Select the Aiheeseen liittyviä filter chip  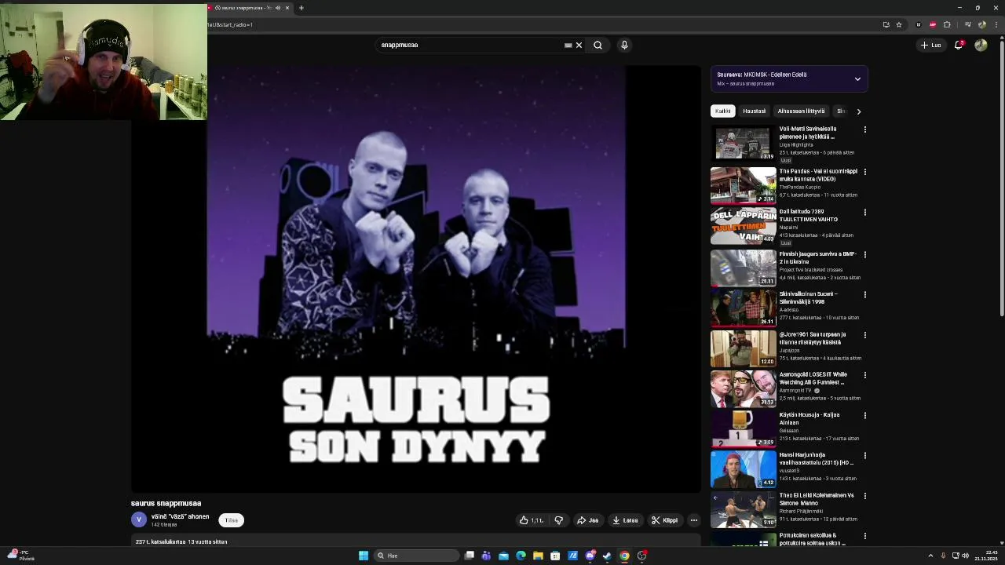coord(801,111)
